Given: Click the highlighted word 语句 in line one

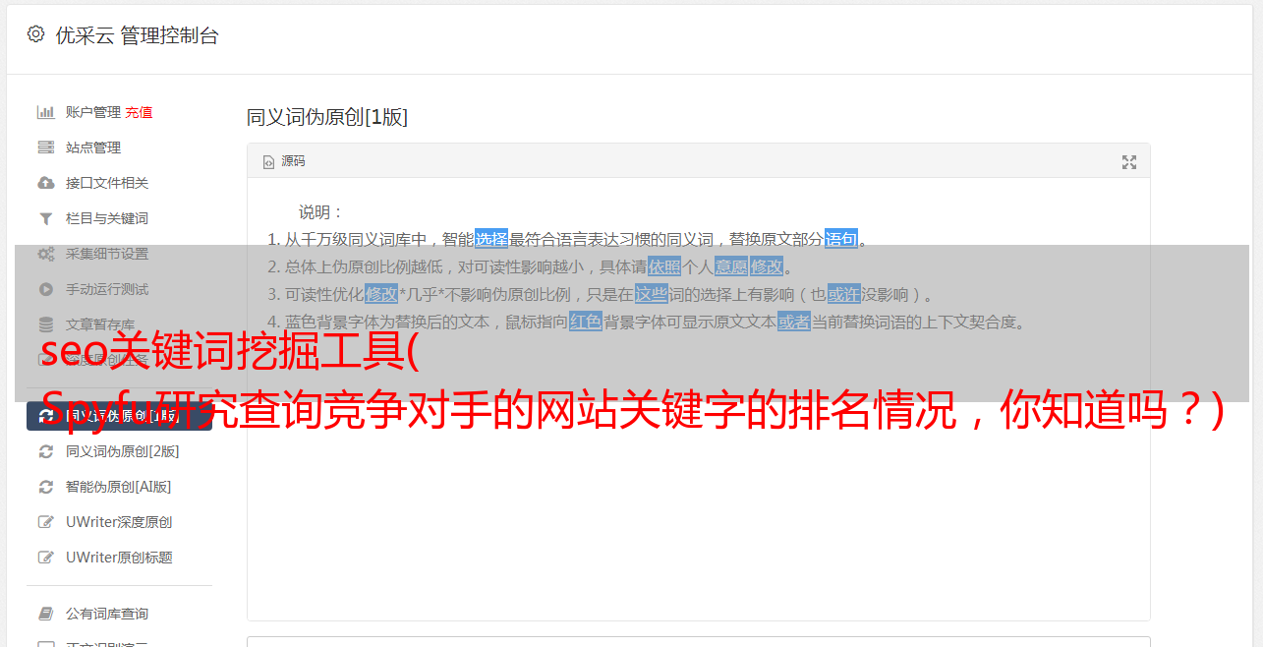Looking at the screenshot, I should [841, 239].
